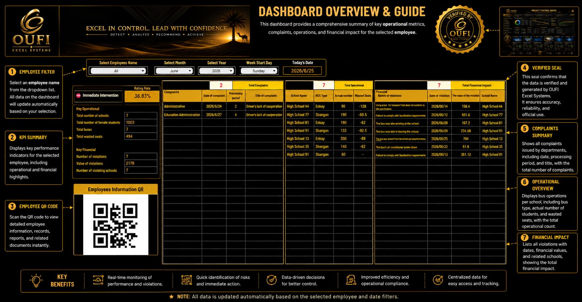
Task: Select the Education Administration complaint cell
Action: tap(182, 115)
